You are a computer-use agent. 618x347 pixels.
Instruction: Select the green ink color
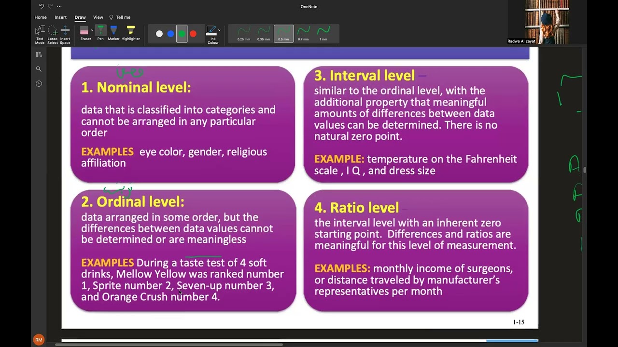[182, 34]
